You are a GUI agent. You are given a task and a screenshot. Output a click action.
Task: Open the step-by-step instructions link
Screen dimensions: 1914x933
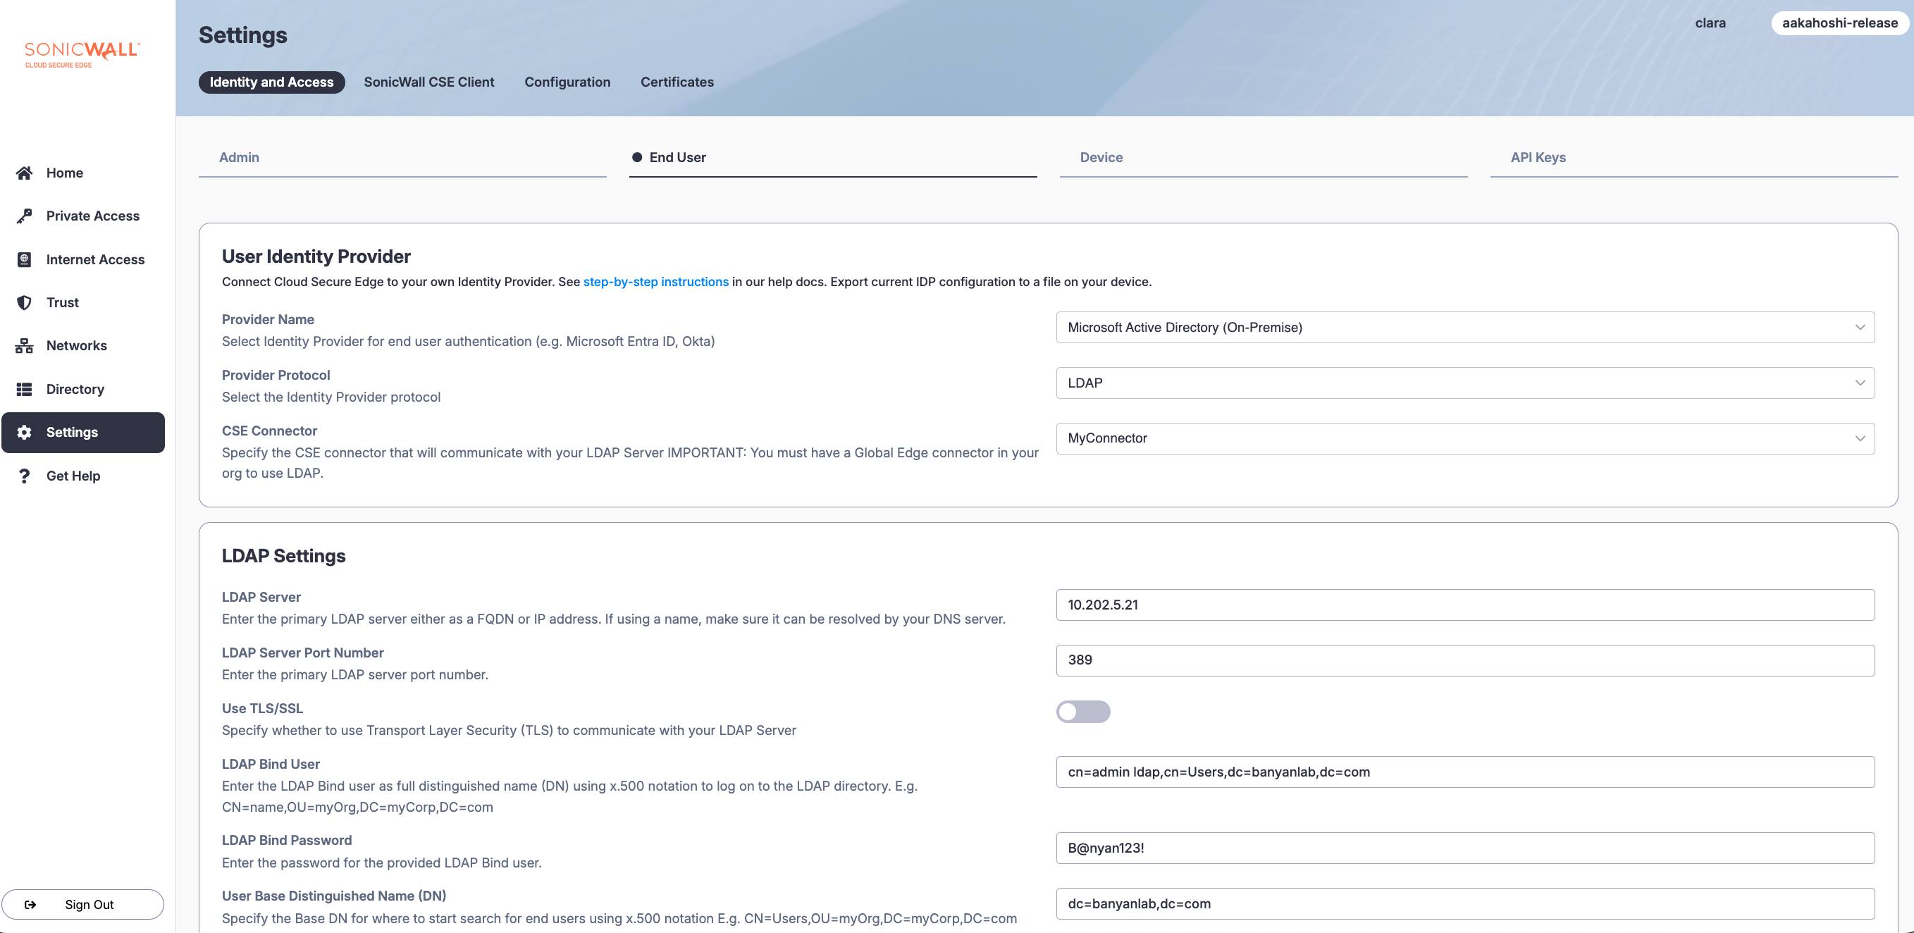655,282
